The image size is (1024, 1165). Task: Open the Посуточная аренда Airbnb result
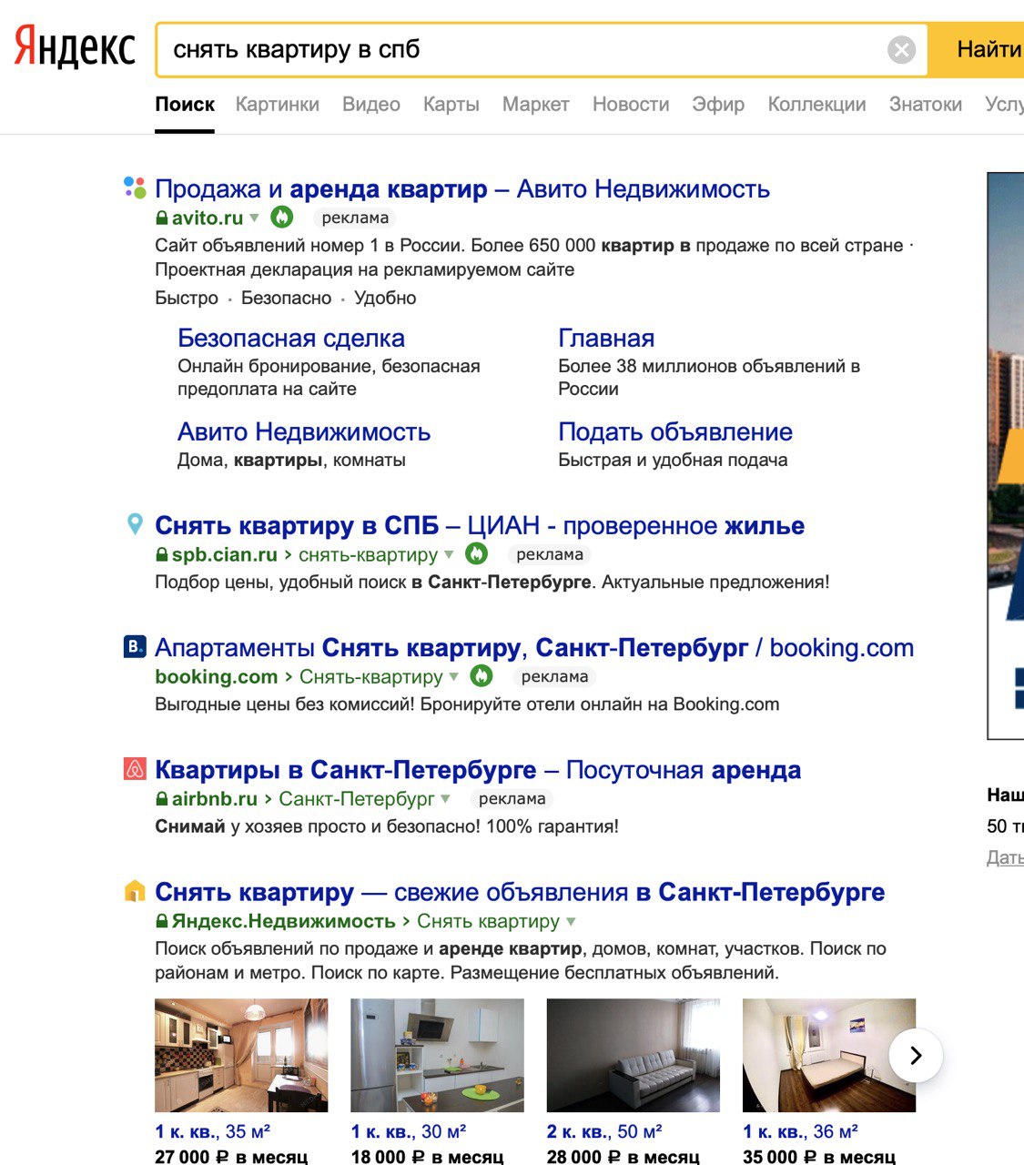(478, 769)
